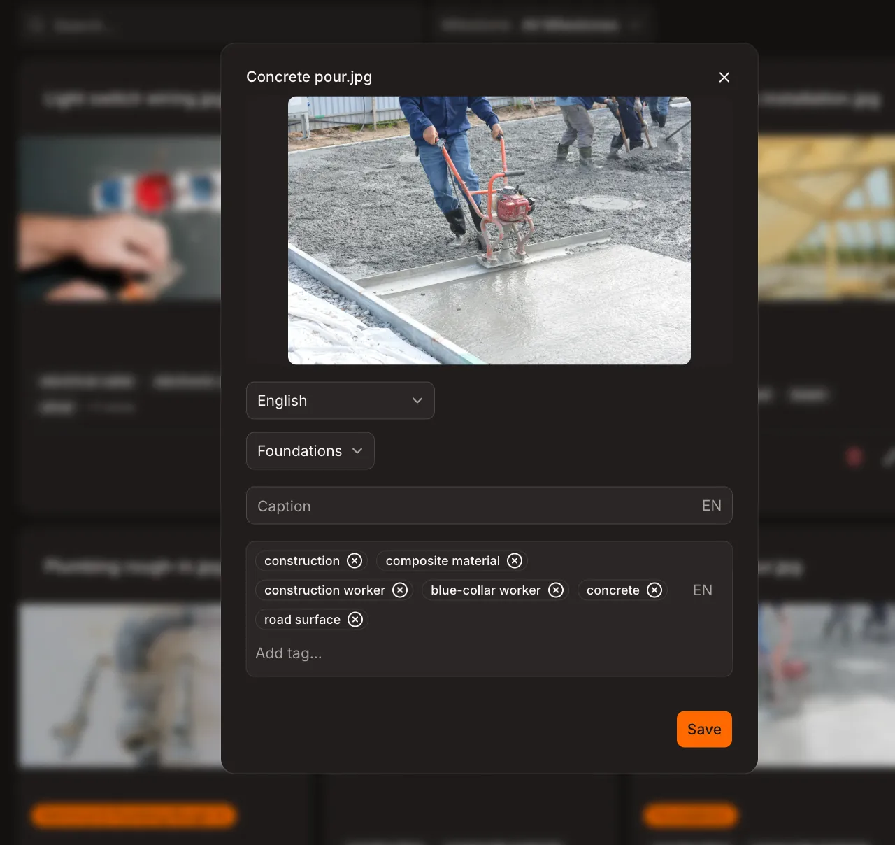Image resolution: width=895 pixels, height=845 pixels.
Task: Click the blue-collar worker tag label
Action: [486, 590]
